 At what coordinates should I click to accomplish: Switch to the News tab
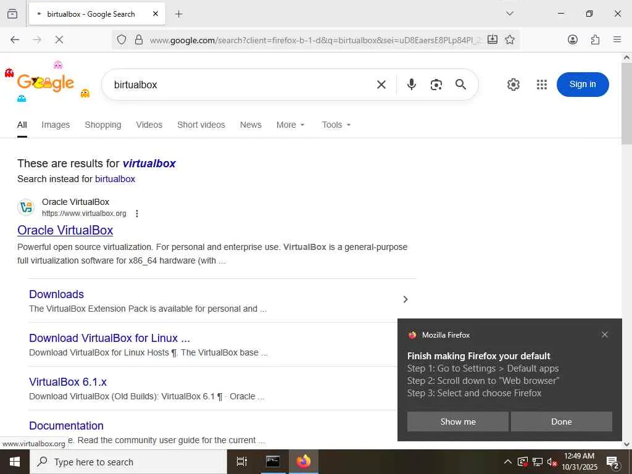[x=251, y=125]
